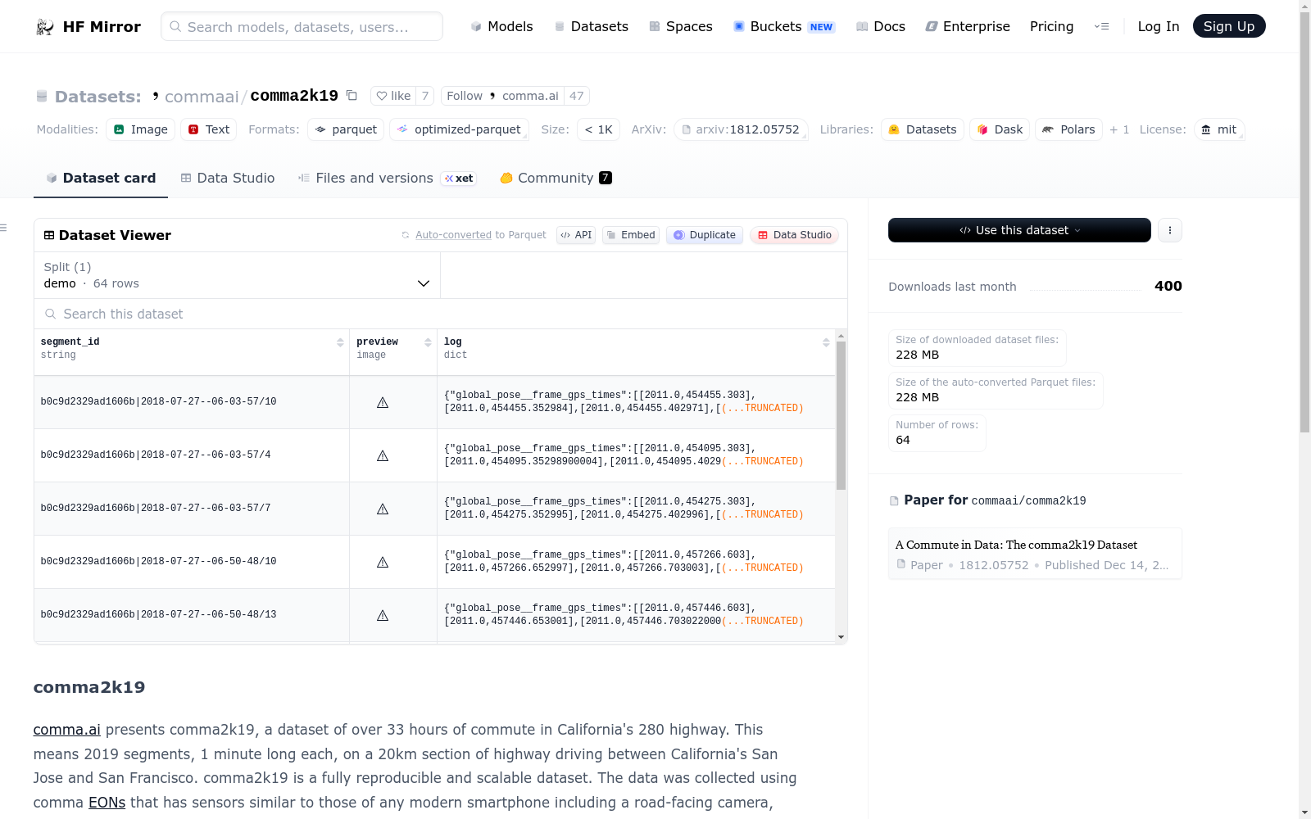This screenshot has height=819, width=1311.
Task: Click the warning icon in row 06-50-48/13
Action: 383,615
